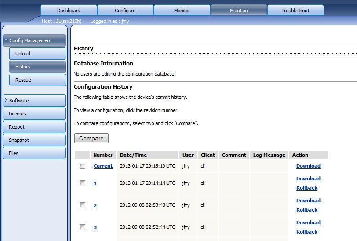Screen dimensions: 357x241
Task: Download revision 1 configuration
Action: 308,179
